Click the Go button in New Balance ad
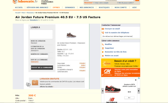Image resolution: width=168 pixels, height=103 pixels. (x=129, y=98)
